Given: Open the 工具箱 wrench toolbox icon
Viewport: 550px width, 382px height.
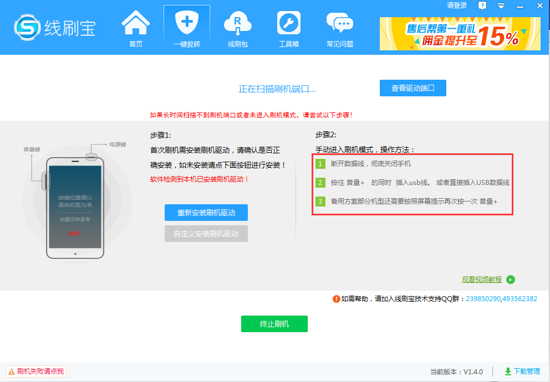Looking at the screenshot, I should pos(288,28).
